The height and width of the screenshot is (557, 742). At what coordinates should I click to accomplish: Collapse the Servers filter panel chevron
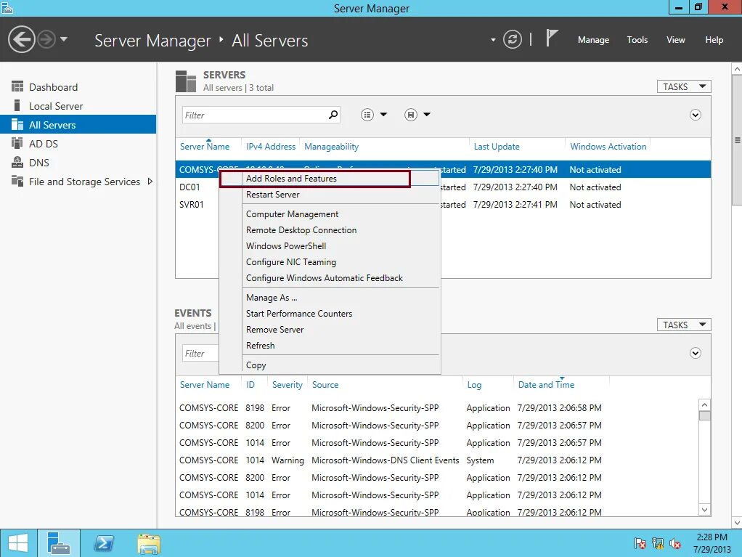pyautogui.click(x=695, y=115)
